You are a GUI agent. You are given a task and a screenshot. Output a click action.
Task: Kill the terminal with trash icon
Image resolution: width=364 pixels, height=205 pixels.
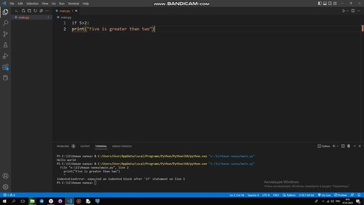pos(349,146)
